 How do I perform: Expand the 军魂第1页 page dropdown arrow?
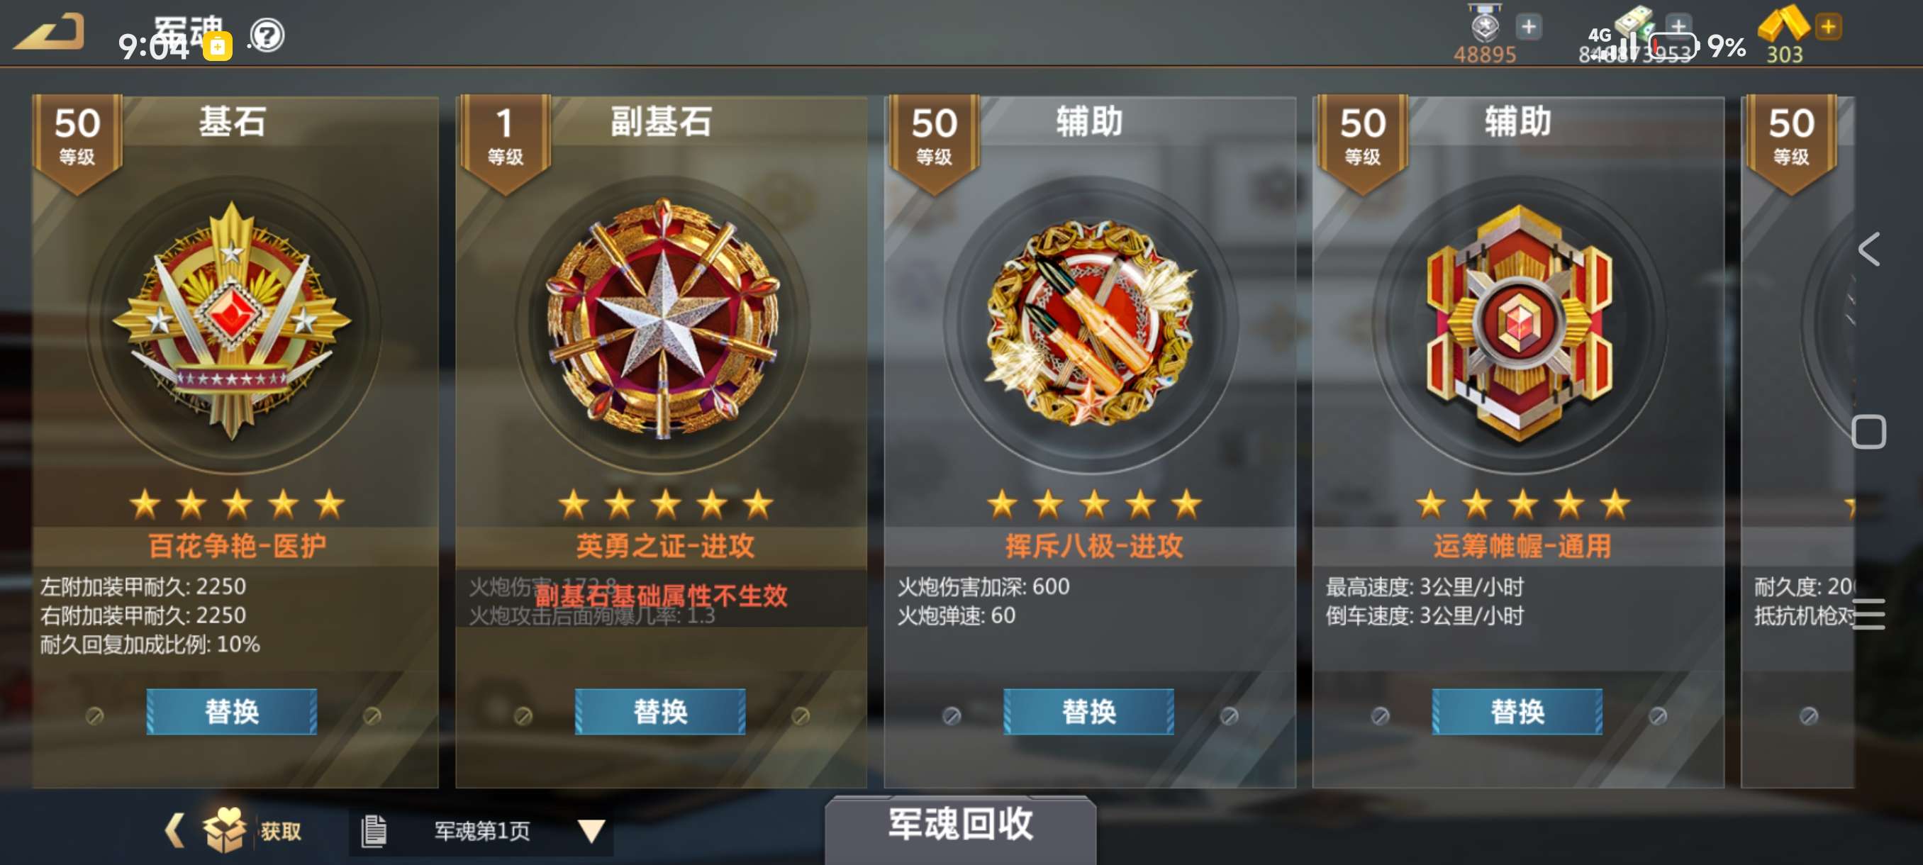[x=591, y=831]
